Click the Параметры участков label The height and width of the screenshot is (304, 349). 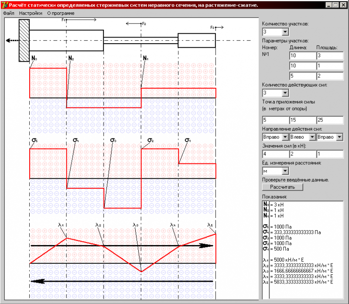coord(285,41)
